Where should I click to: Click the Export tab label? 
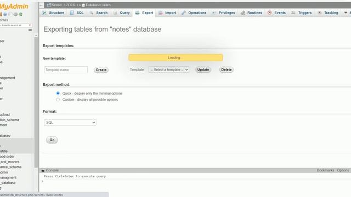point(148,13)
